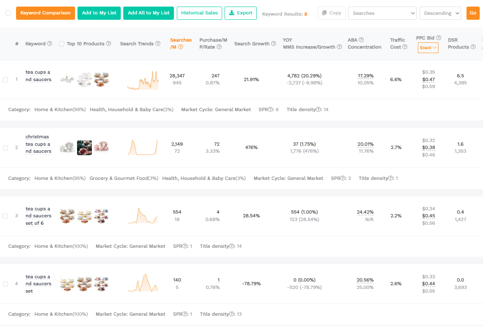Click the 'Add All to My List' button

pyautogui.click(x=148, y=13)
